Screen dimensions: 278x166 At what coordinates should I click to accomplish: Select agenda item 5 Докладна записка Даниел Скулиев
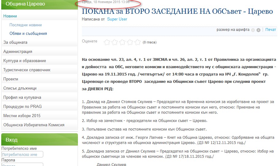click(x=178, y=154)
